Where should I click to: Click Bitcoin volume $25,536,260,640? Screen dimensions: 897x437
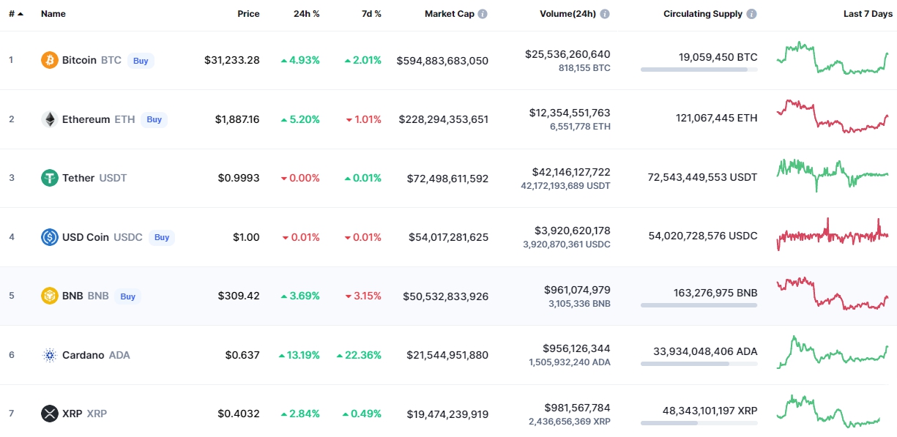pos(567,54)
